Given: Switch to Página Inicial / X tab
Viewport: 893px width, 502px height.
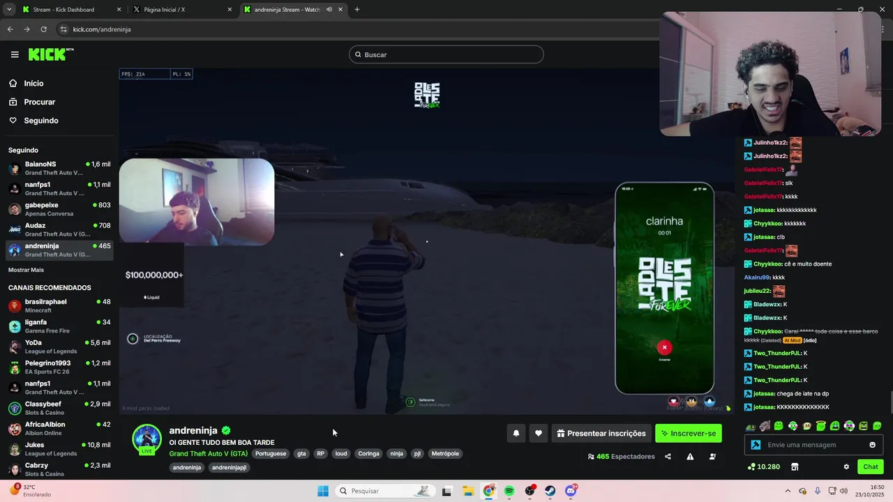Looking at the screenshot, I should tap(181, 10).
